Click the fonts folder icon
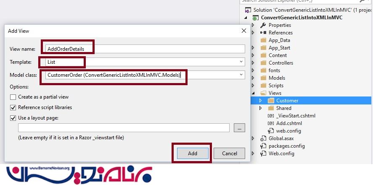 click(263, 70)
